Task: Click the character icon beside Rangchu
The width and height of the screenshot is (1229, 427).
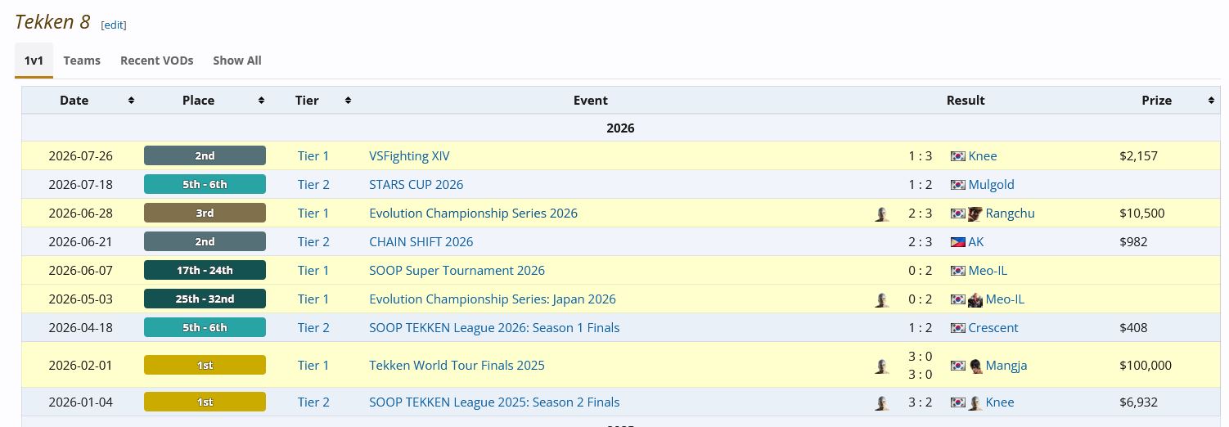Action: pos(975,213)
